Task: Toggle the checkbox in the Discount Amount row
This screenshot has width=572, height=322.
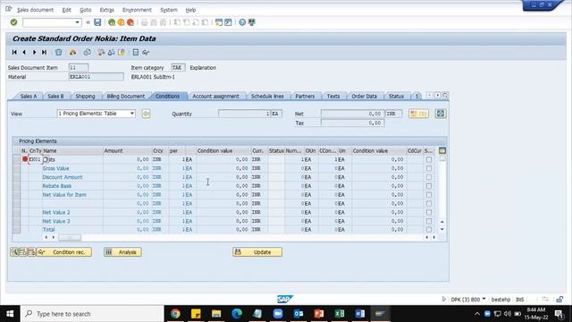Action: click(x=429, y=177)
